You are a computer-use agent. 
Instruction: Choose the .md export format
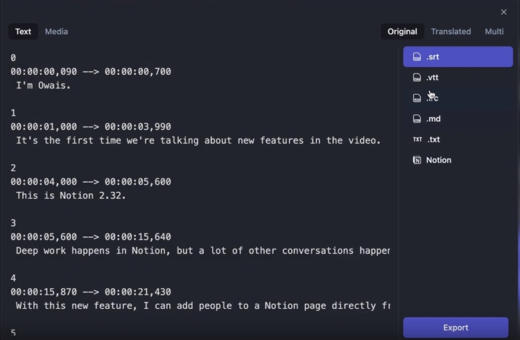(x=458, y=118)
